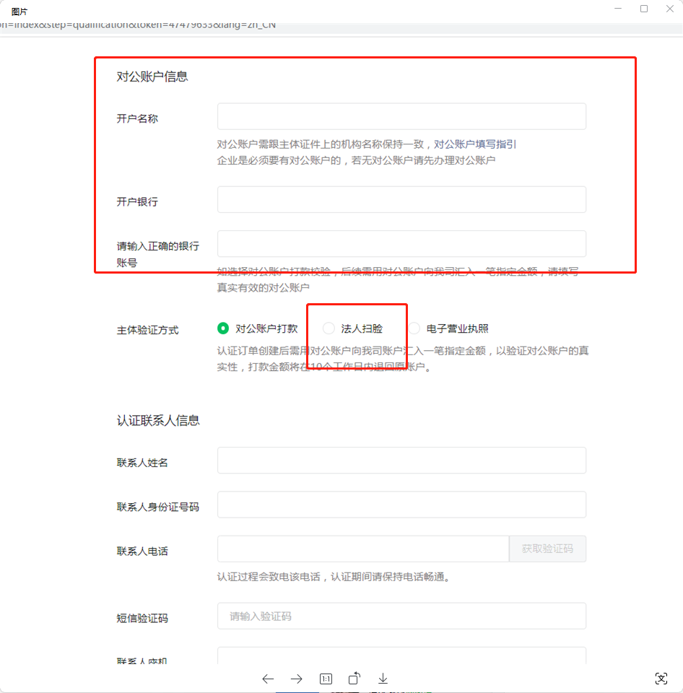This screenshot has height=693, width=683.
Task: Go to next image with right arrow
Action: point(297,679)
